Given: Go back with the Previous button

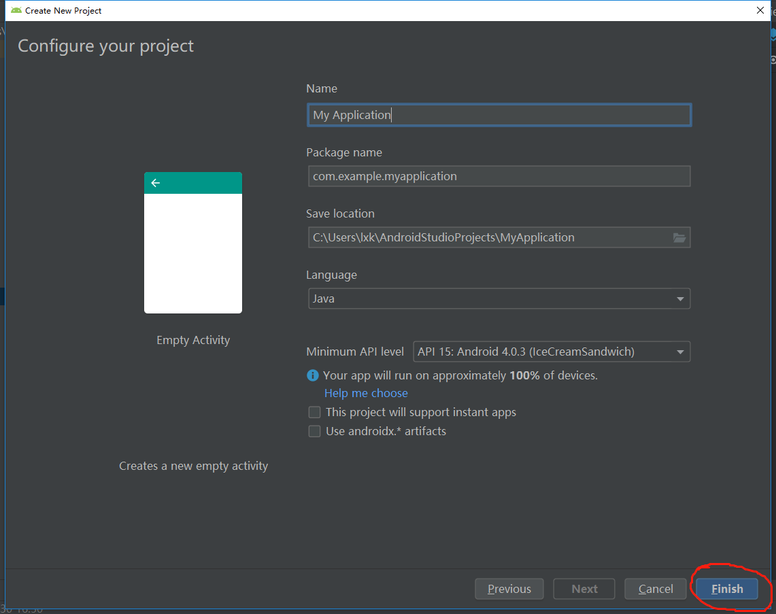Looking at the screenshot, I should (509, 589).
